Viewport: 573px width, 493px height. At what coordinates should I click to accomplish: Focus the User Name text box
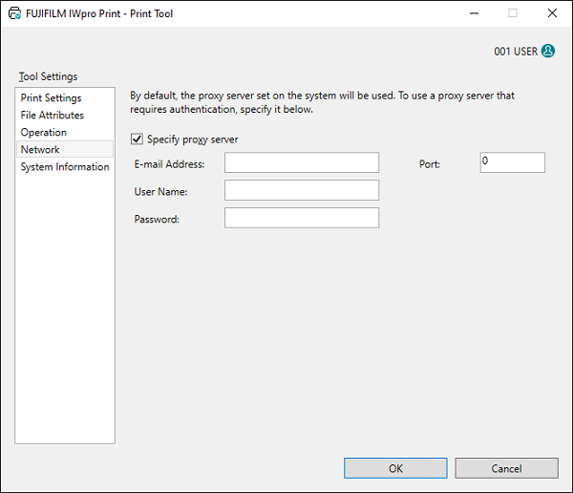(301, 190)
